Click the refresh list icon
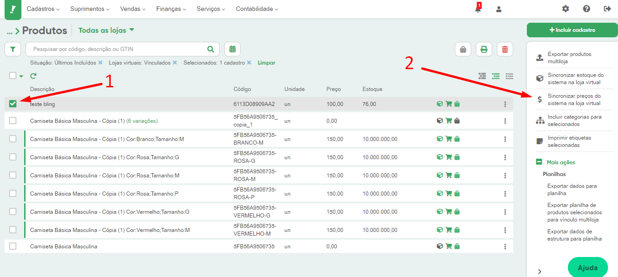 (33, 76)
